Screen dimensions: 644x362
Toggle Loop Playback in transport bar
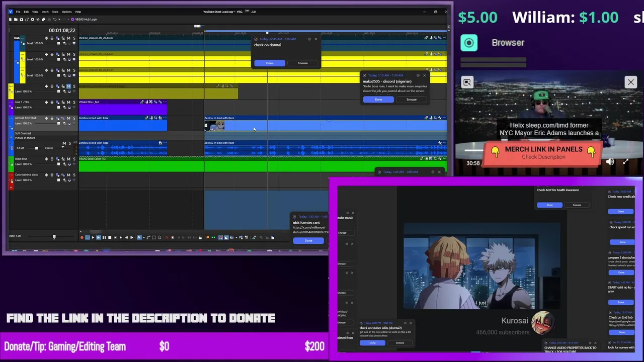(x=88, y=237)
